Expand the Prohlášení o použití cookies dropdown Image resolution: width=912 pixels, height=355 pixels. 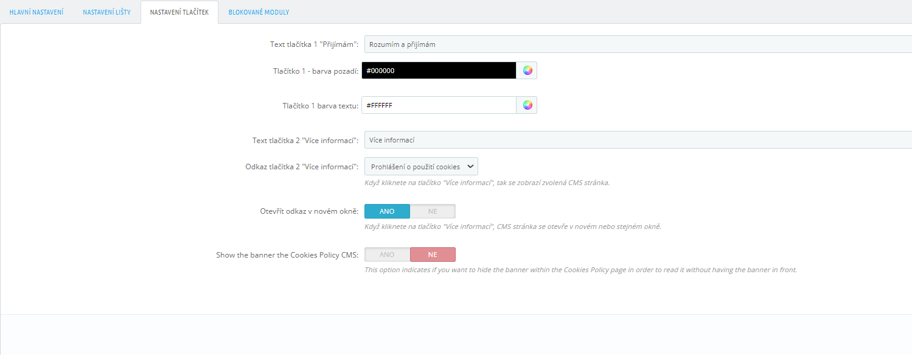pos(421,166)
